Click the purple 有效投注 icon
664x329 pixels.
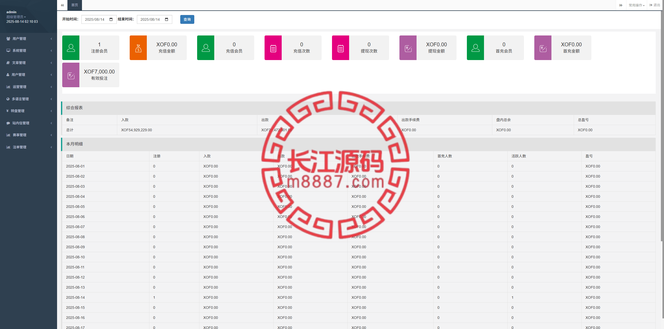71,75
